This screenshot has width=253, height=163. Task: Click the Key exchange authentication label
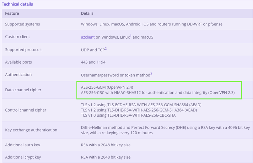(31, 130)
